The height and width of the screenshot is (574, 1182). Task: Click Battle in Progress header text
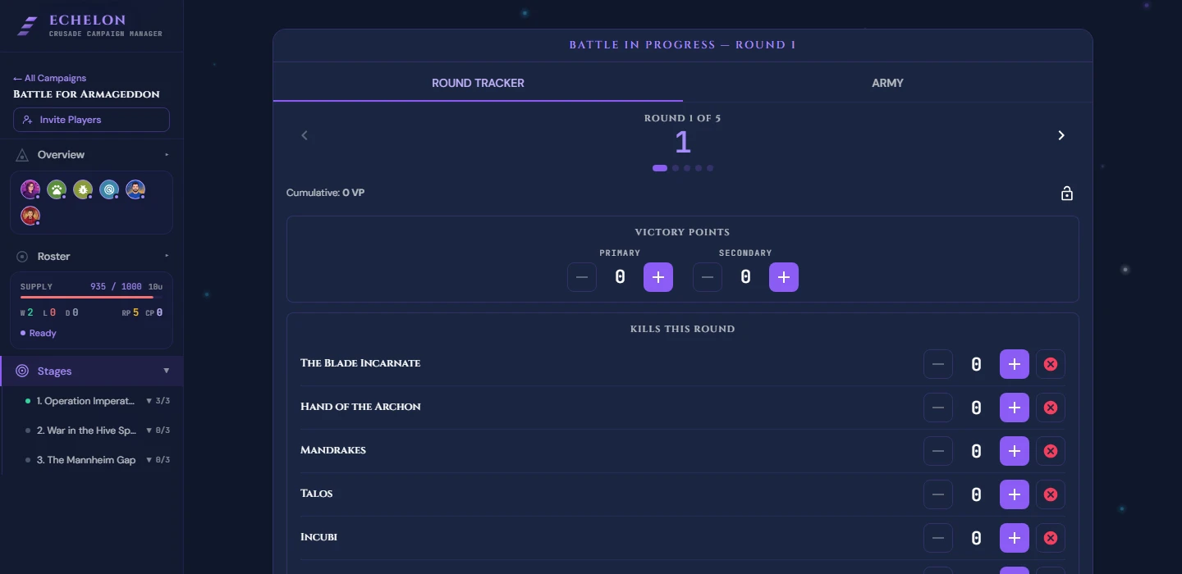coord(682,45)
